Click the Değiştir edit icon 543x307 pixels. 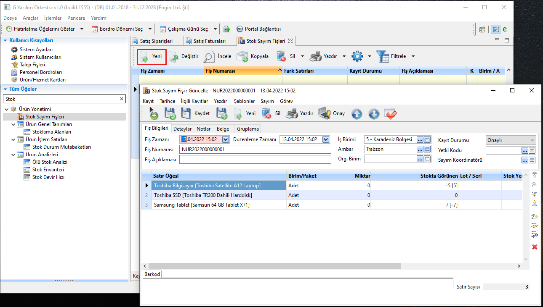coord(174,56)
